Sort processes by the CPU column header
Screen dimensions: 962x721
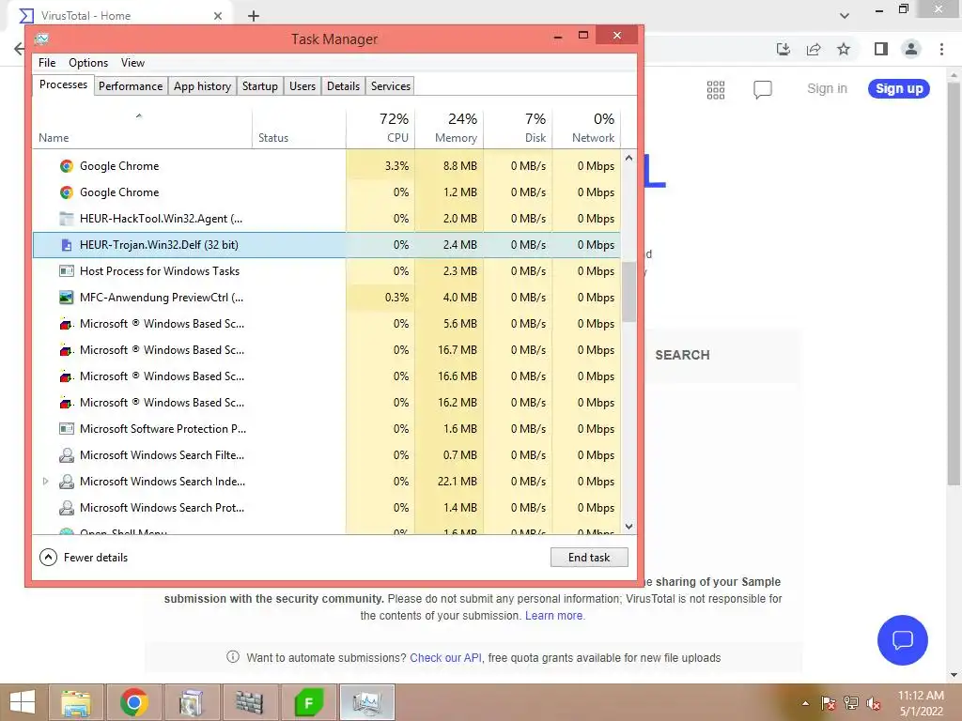(x=380, y=128)
